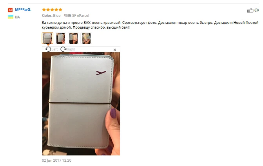Rotate photo left icon
This screenshot has height=166, width=263.
[48, 49]
